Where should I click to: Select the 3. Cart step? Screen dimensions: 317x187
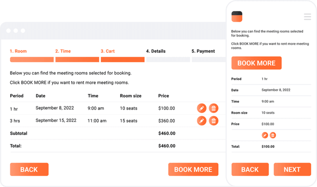pyautogui.click(x=107, y=51)
